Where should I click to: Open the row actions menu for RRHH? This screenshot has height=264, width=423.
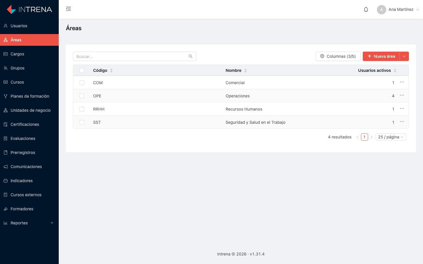[402, 109]
